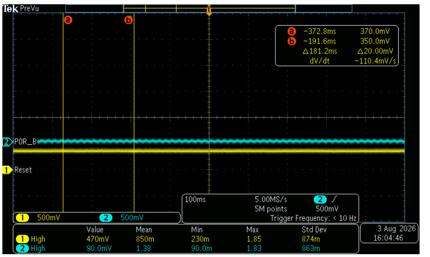Click the -372.8ms cursor a time
This screenshot has width=430, height=257.
click(320, 32)
